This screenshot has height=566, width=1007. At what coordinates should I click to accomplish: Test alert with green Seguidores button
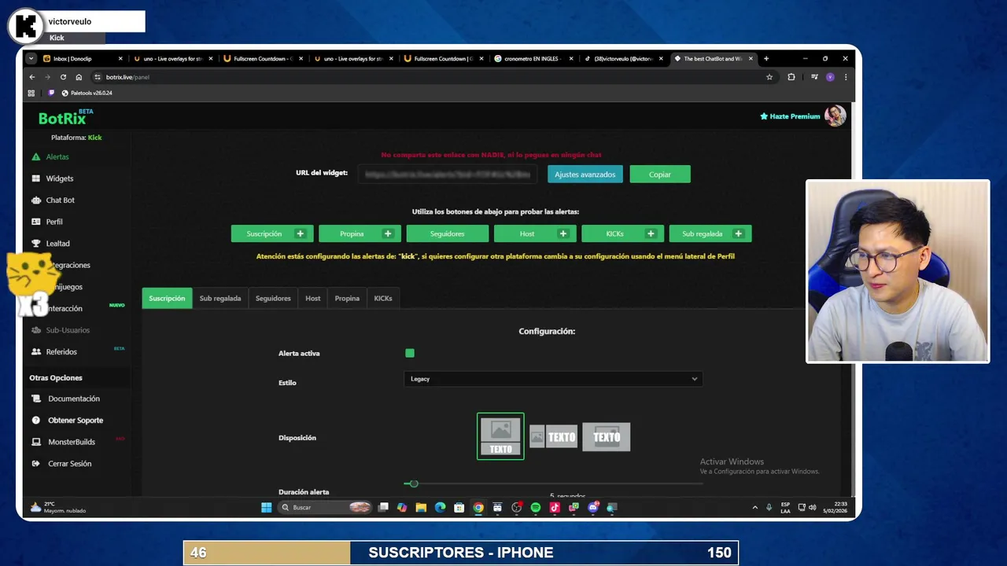tap(448, 233)
